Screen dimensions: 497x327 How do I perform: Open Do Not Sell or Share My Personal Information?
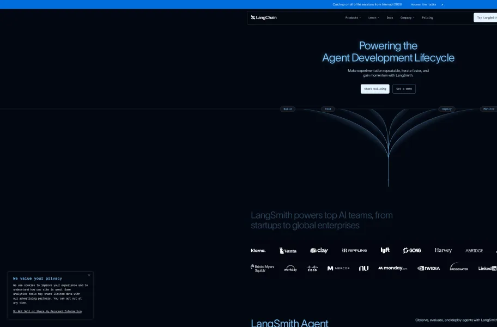click(x=47, y=312)
